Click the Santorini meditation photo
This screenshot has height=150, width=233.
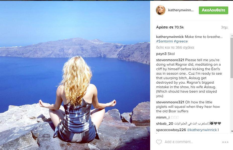75,75
